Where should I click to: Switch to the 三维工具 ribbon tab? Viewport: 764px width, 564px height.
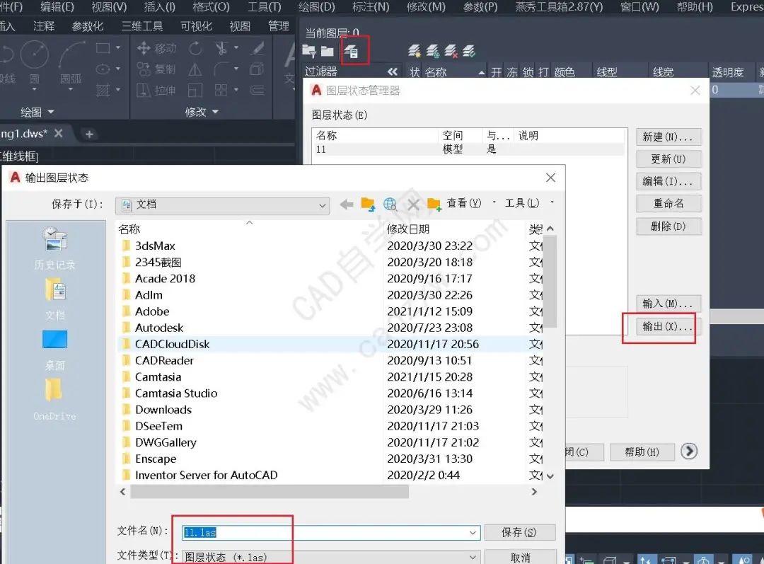[141, 25]
